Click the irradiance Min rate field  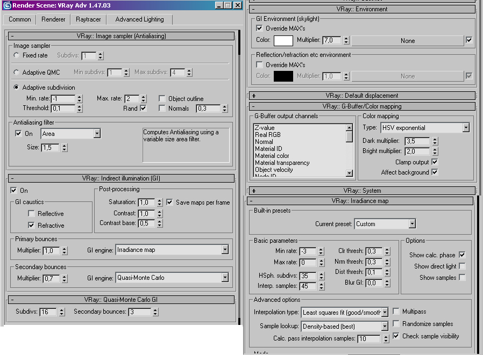308,251
